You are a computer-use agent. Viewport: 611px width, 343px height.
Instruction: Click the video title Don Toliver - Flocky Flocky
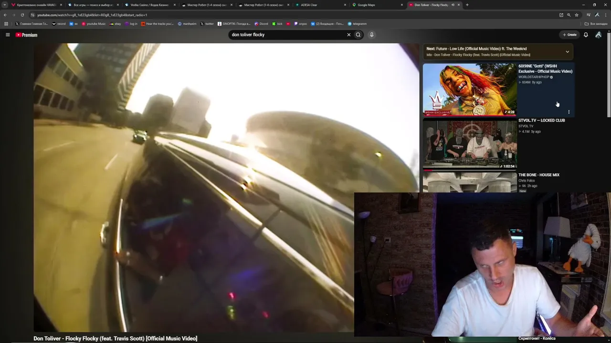pos(115,338)
